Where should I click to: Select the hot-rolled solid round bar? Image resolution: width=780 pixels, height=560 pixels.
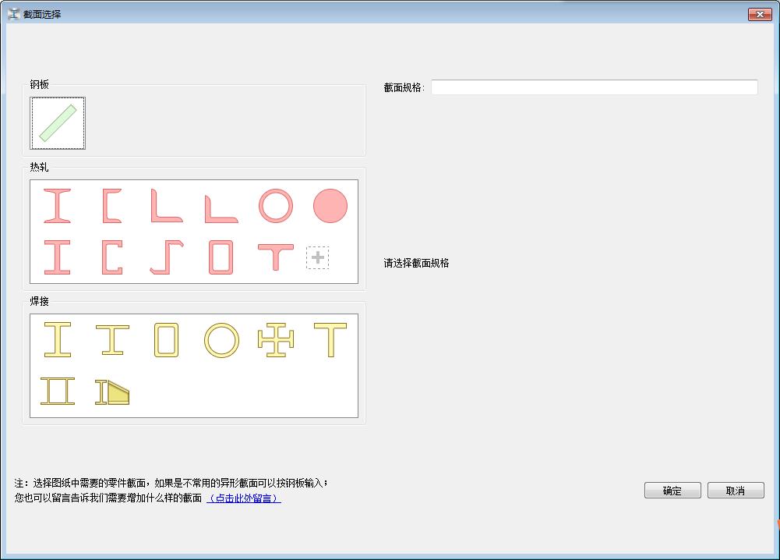point(330,206)
